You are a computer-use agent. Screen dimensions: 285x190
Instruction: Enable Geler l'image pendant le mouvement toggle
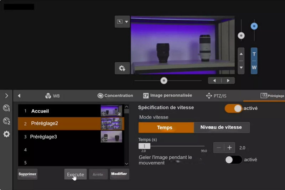click(x=233, y=160)
